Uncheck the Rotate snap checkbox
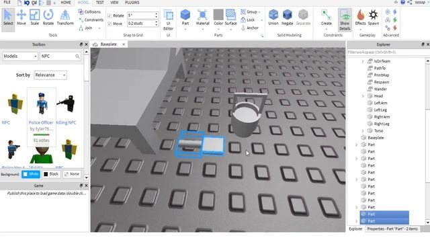The height and width of the screenshot is (242, 430). pos(110,15)
